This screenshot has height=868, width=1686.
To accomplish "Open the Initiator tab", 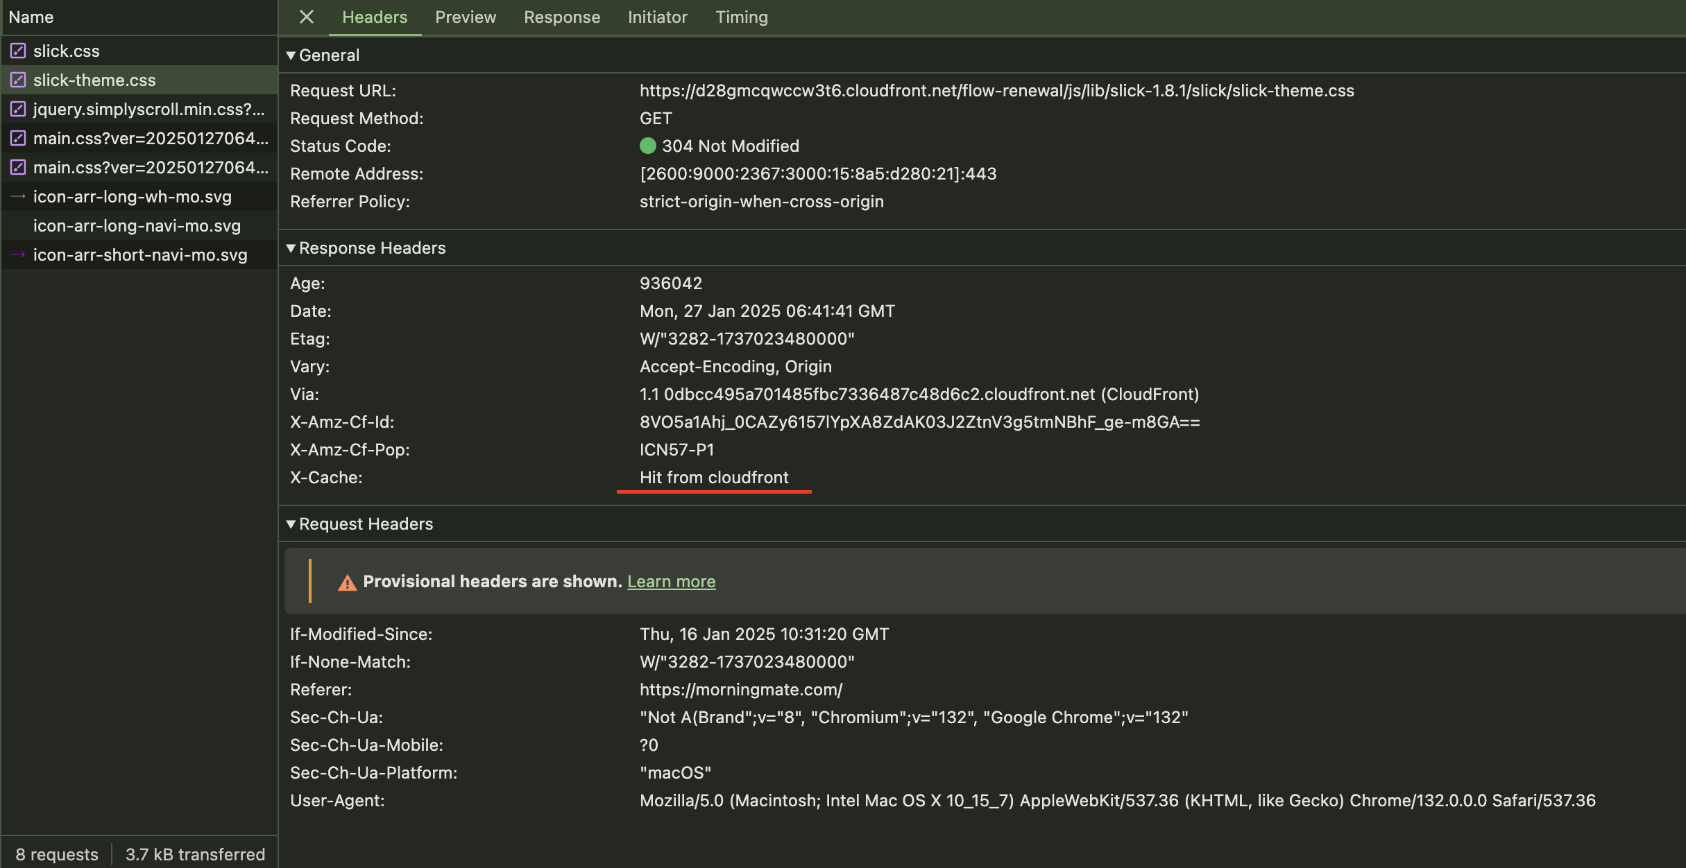I will [657, 17].
